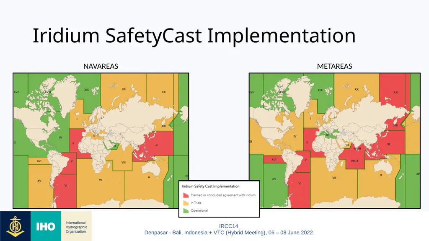Click 'International Hydrographic Organization' text

click(x=76, y=227)
